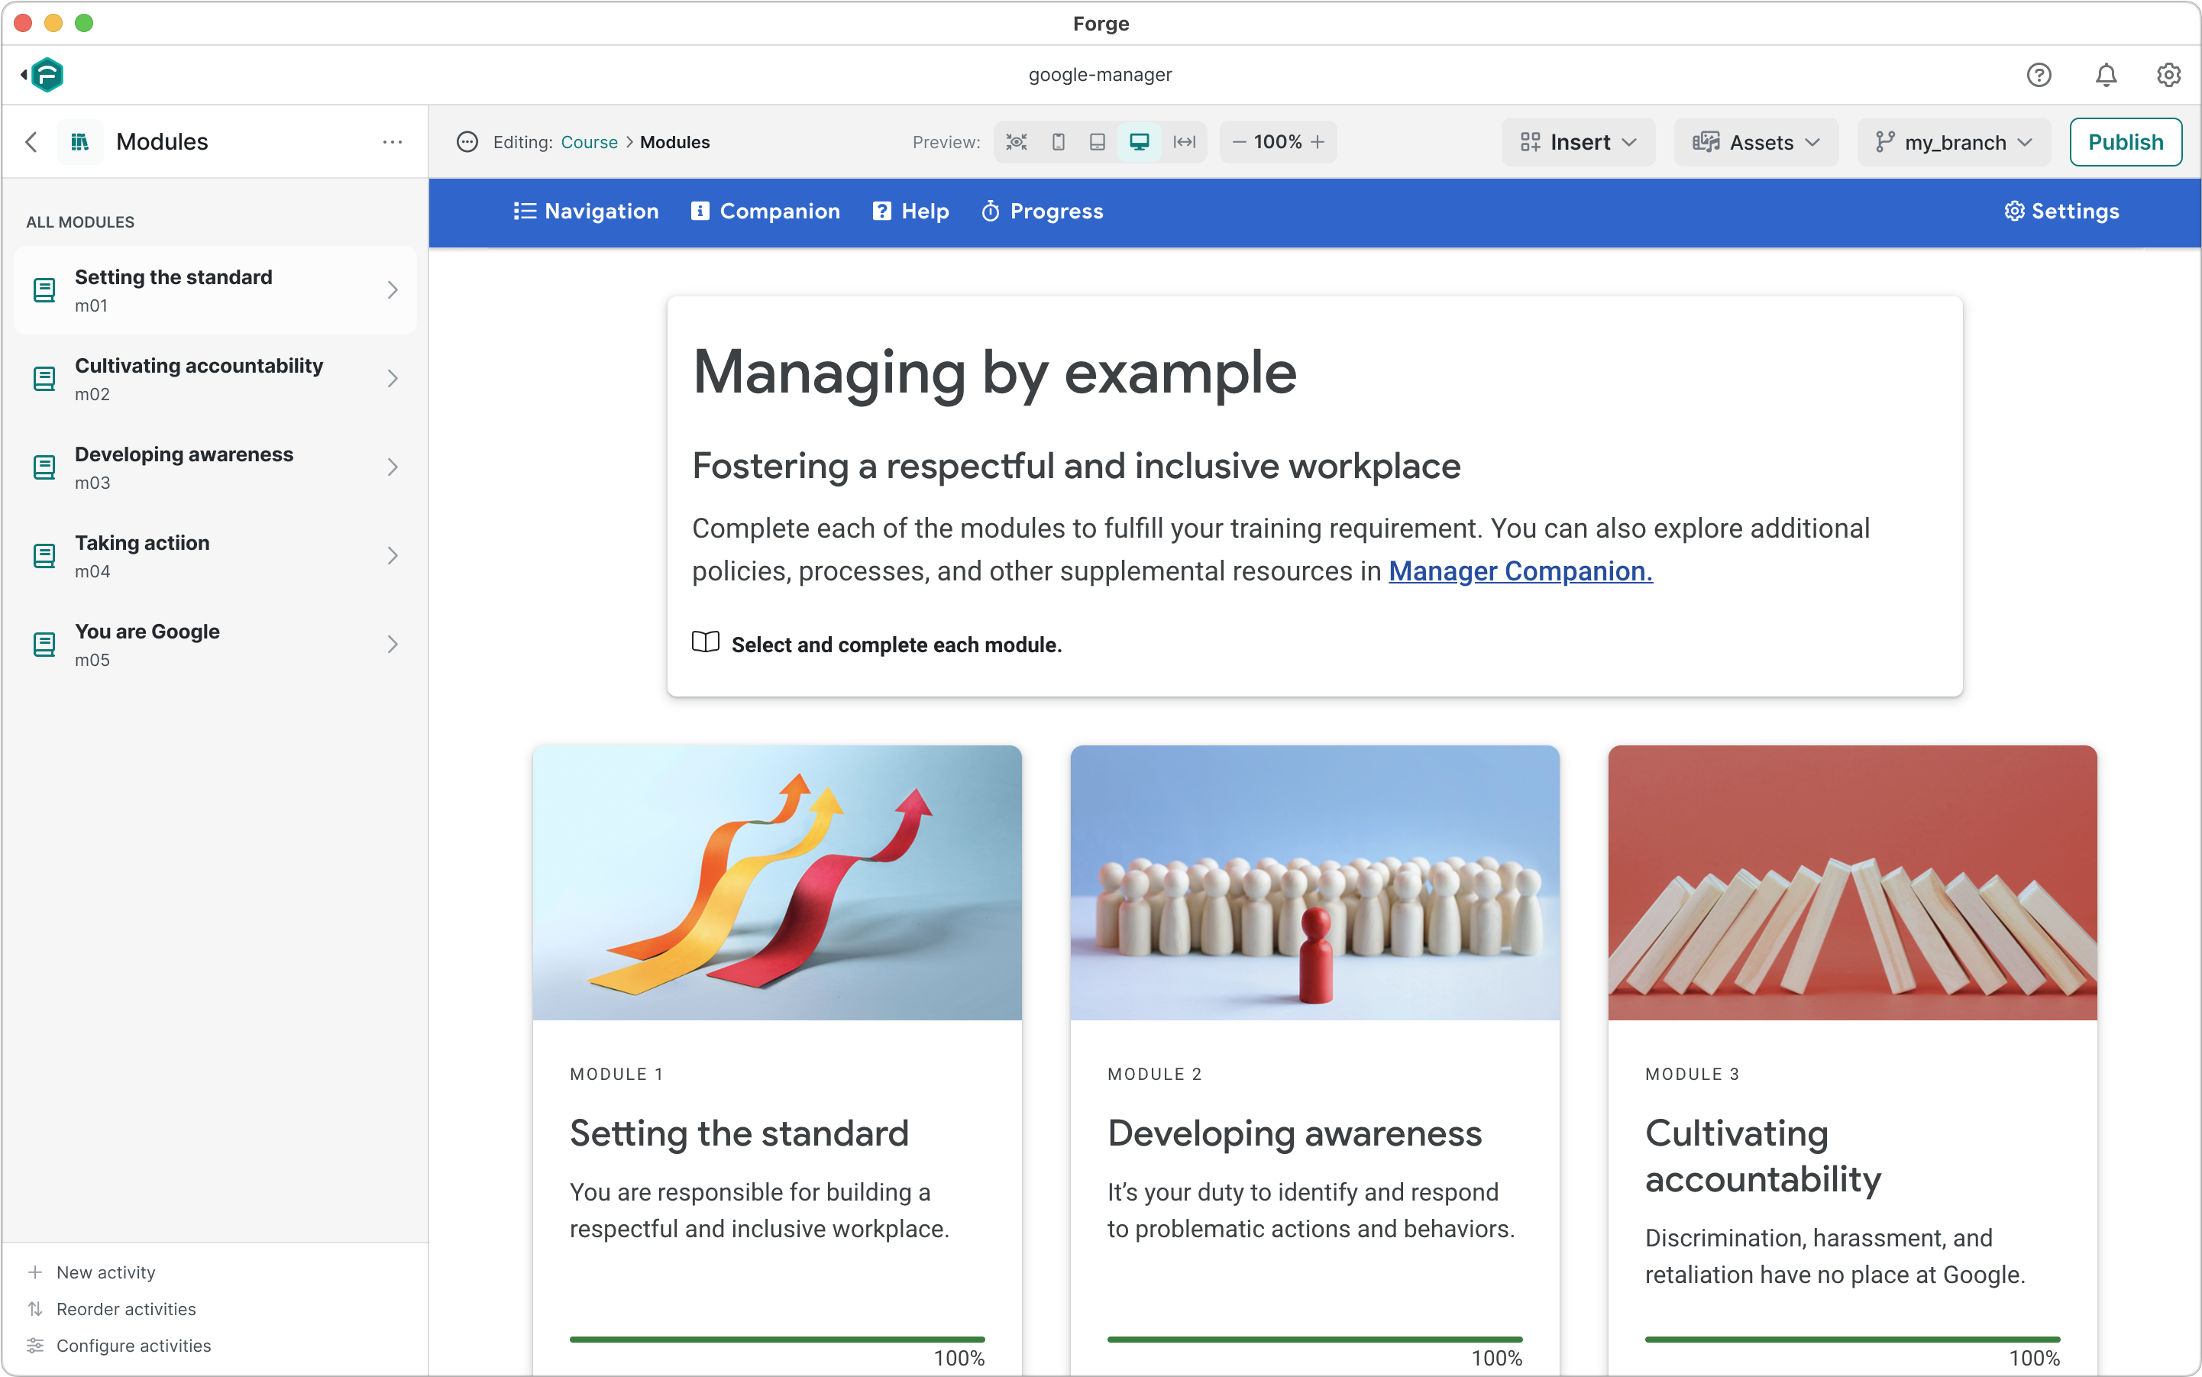Viewport: 2202px width, 1377px height.
Task: Click the zoom out minus icon
Action: [1239, 142]
